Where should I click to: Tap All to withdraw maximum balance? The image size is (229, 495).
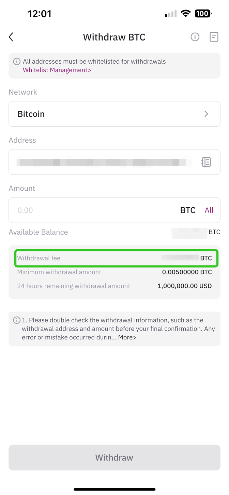coord(209,210)
